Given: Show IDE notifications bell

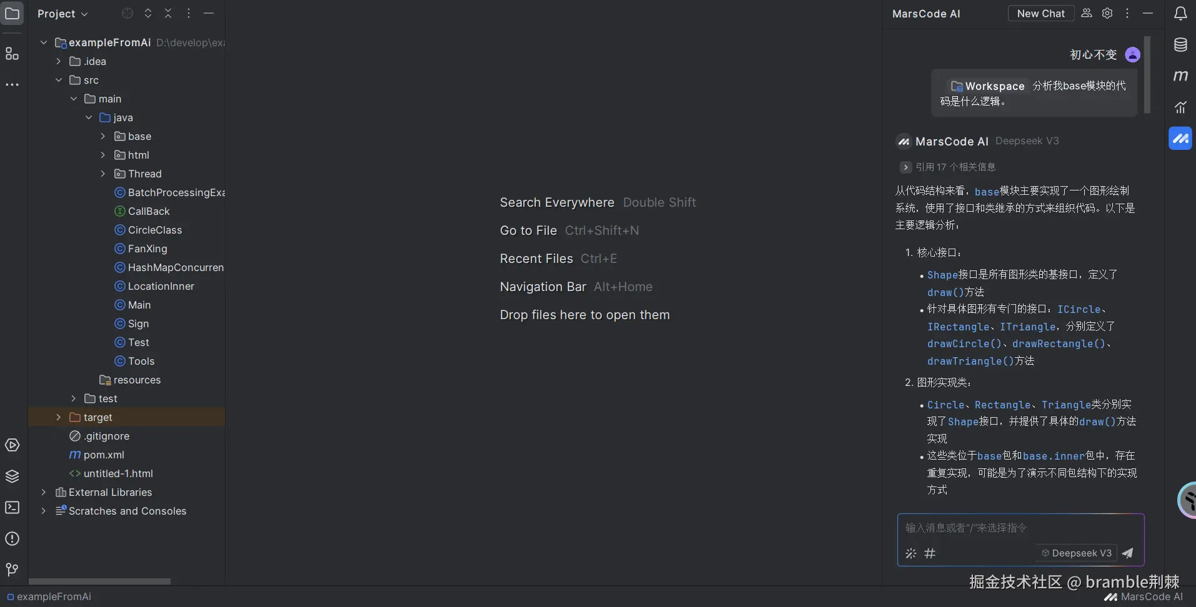Looking at the screenshot, I should (1180, 13).
